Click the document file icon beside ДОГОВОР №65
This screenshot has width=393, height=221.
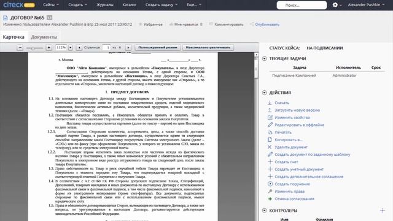pyautogui.click(x=6, y=18)
